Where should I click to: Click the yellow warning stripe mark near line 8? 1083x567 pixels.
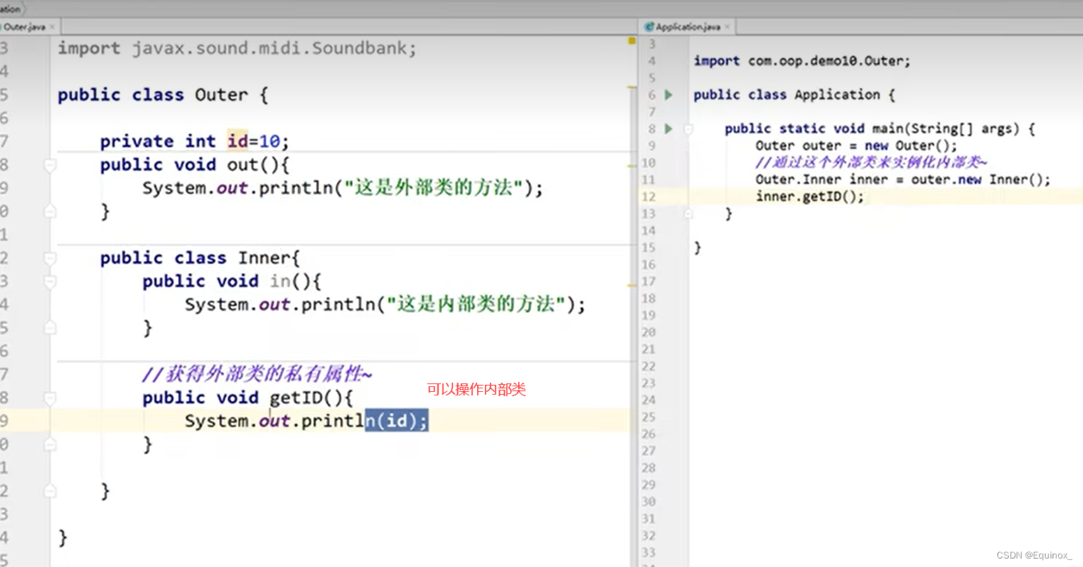coord(632,167)
